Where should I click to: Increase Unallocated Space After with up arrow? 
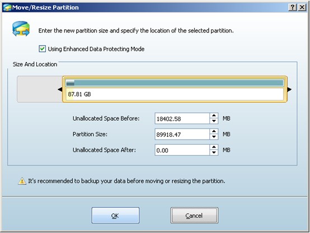(x=214, y=147)
